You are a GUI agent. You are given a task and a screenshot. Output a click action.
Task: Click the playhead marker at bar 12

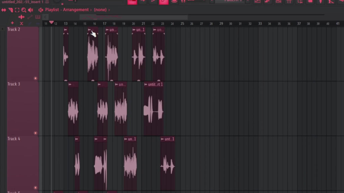click(51, 21)
